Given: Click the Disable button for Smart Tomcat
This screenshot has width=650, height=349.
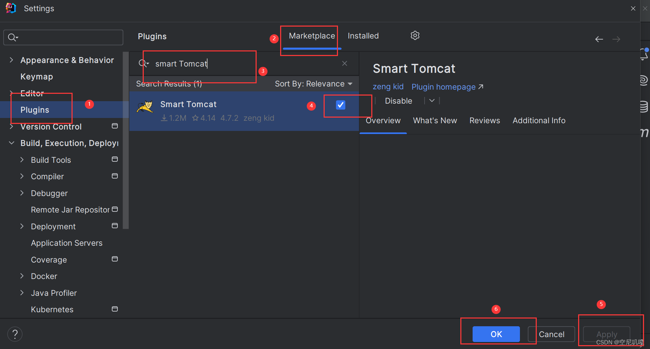Looking at the screenshot, I should click(398, 101).
